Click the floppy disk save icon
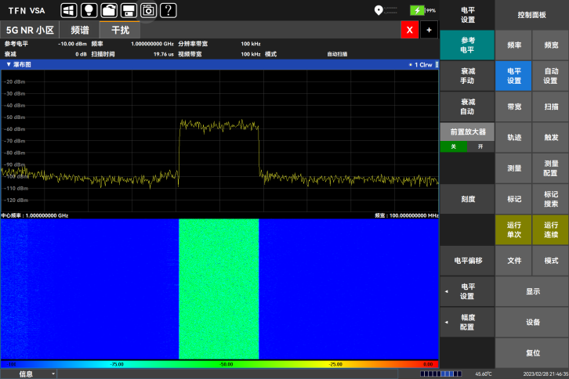Image resolution: width=569 pixels, height=379 pixels. click(128, 10)
